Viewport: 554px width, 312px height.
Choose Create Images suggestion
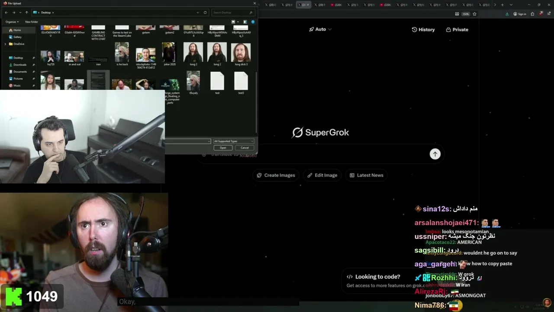(276, 175)
